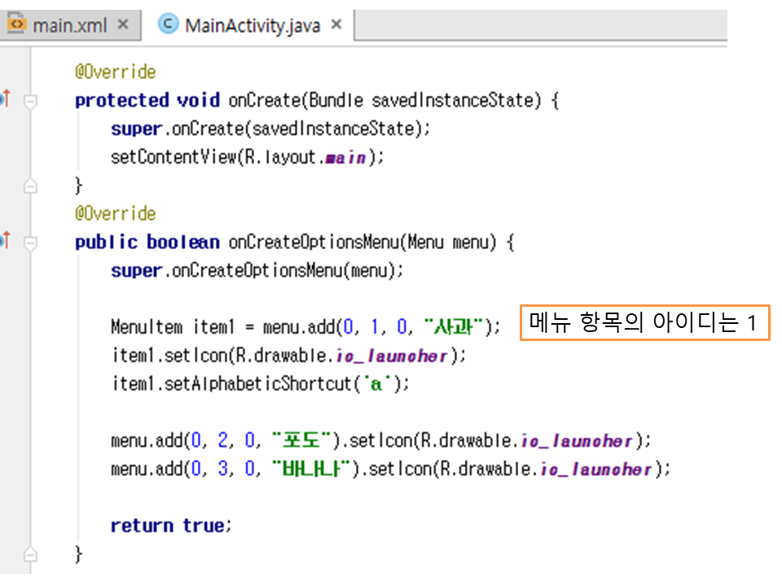Collapse the onCreateOptionsMenu method fold marker

pos(31,243)
